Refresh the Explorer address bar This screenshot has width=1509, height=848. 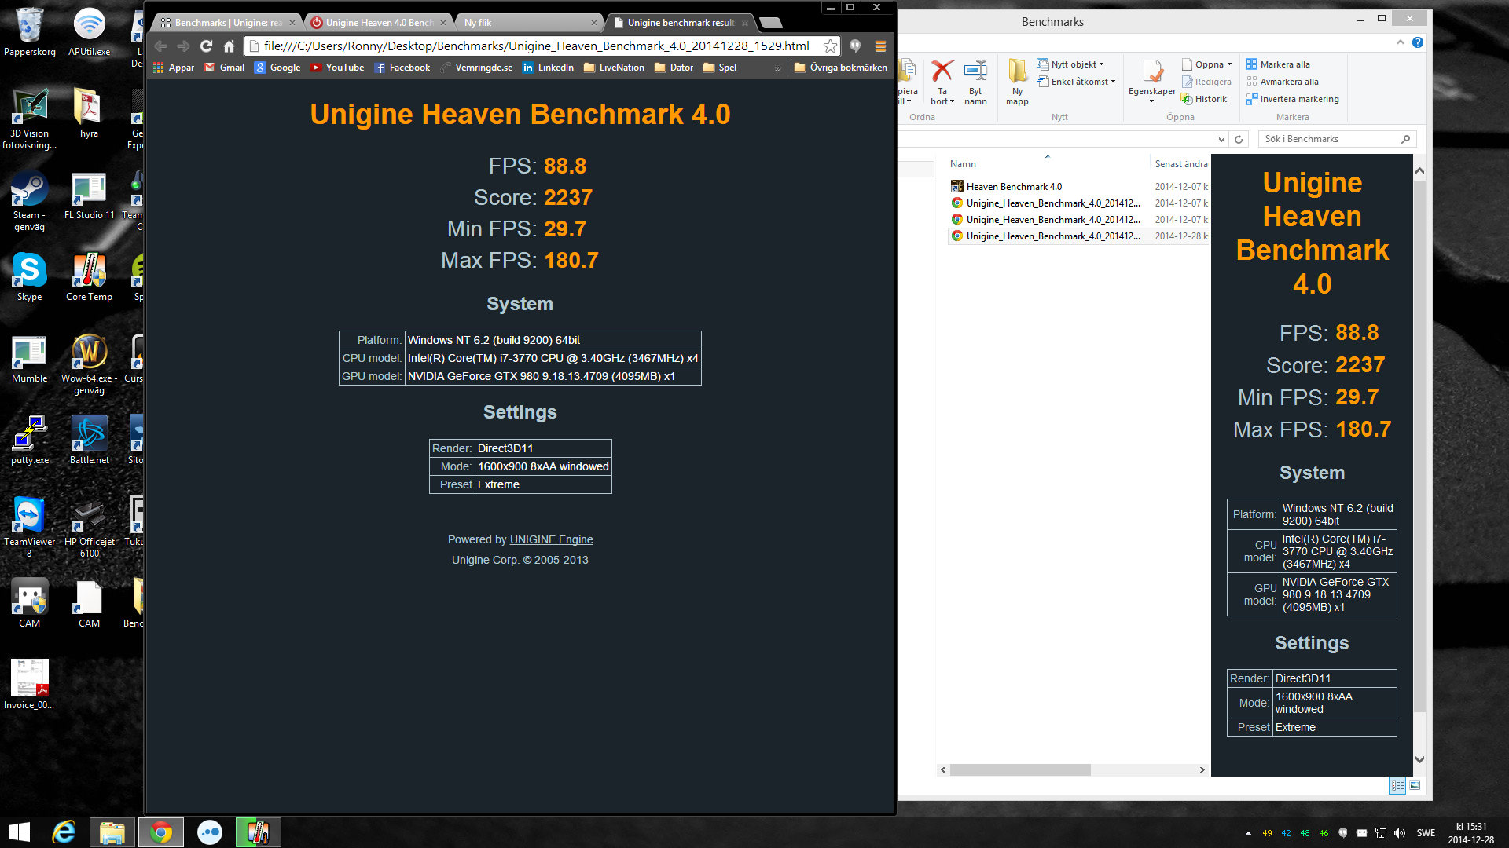[x=1239, y=139]
